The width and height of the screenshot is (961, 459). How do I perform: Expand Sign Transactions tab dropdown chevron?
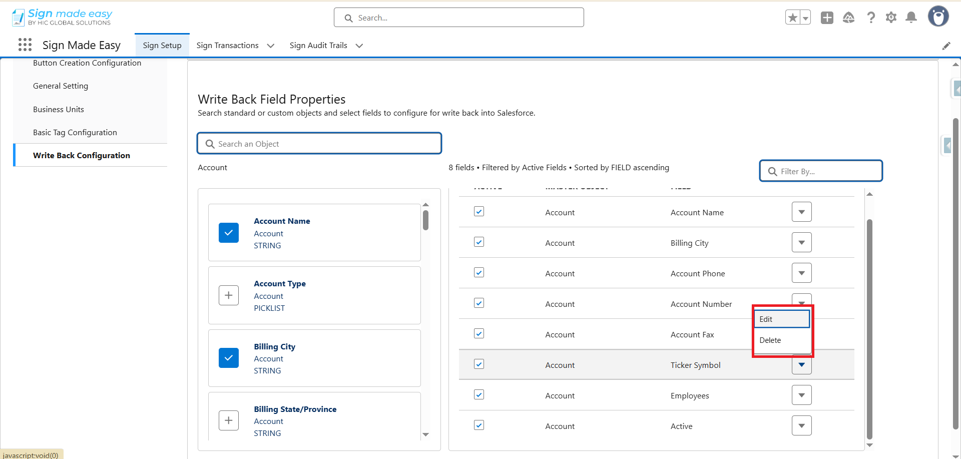pyautogui.click(x=271, y=46)
